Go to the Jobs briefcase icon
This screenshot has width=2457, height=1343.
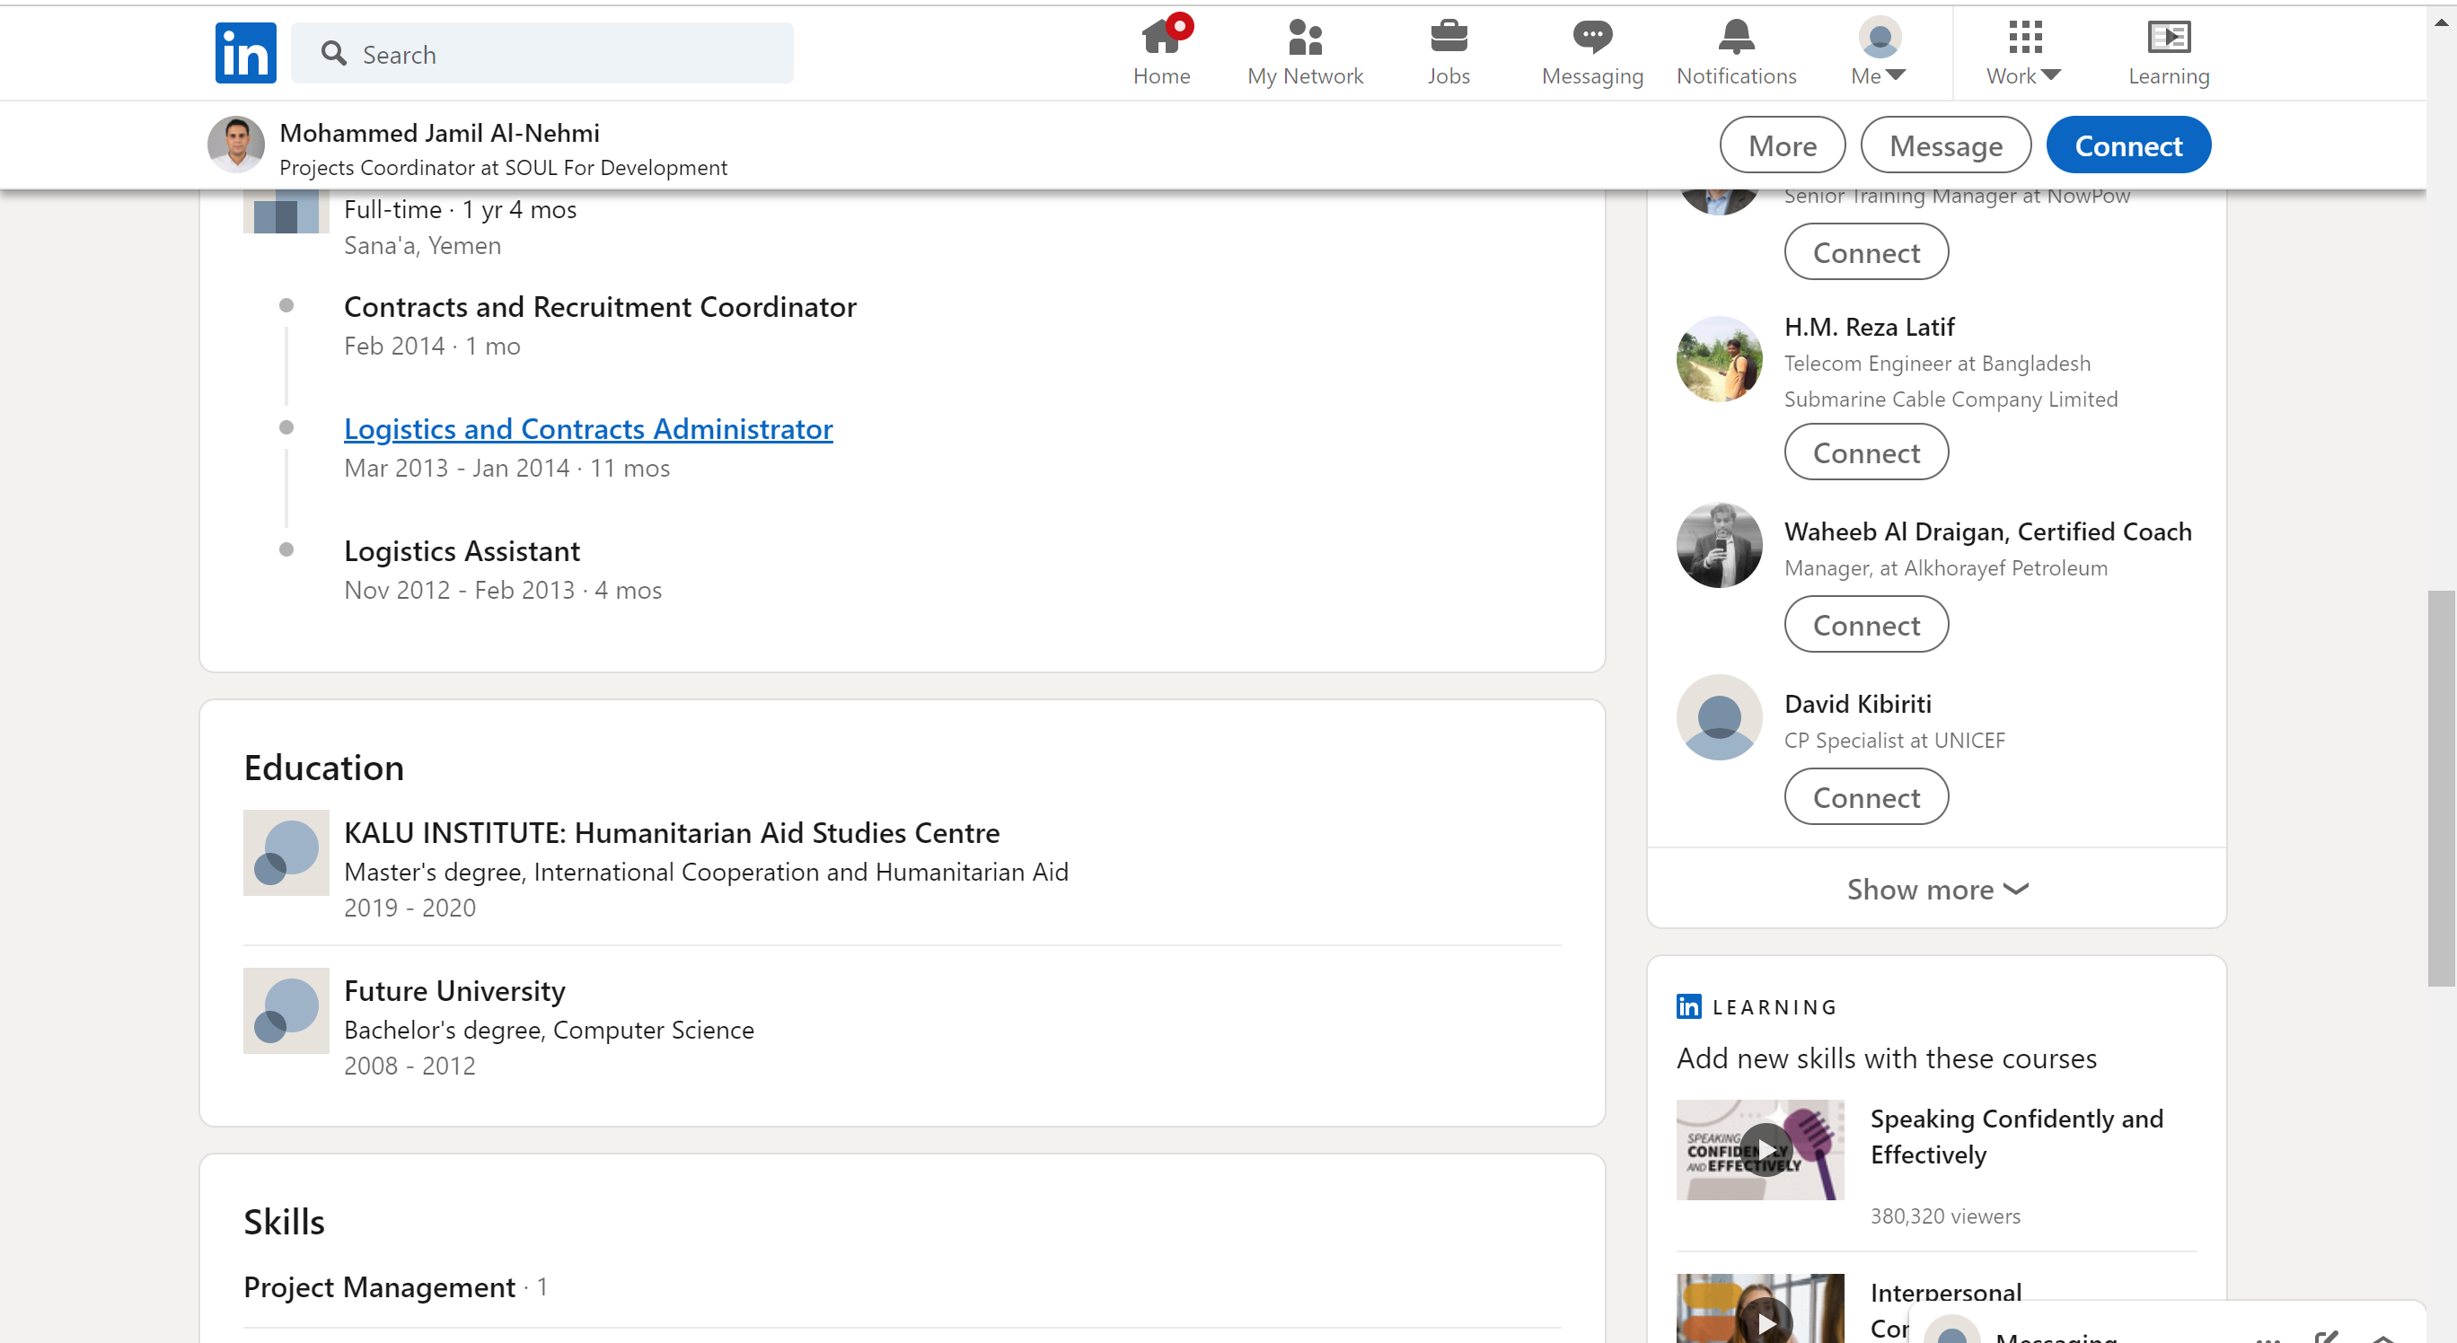tap(1448, 38)
